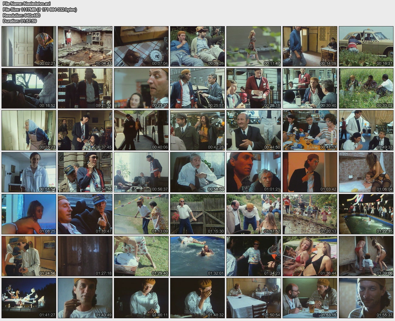The height and width of the screenshot is (321, 395).
Task: Click the empty restaurant table frame 01:50:54
Action: pyautogui.click(x=254, y=298)
